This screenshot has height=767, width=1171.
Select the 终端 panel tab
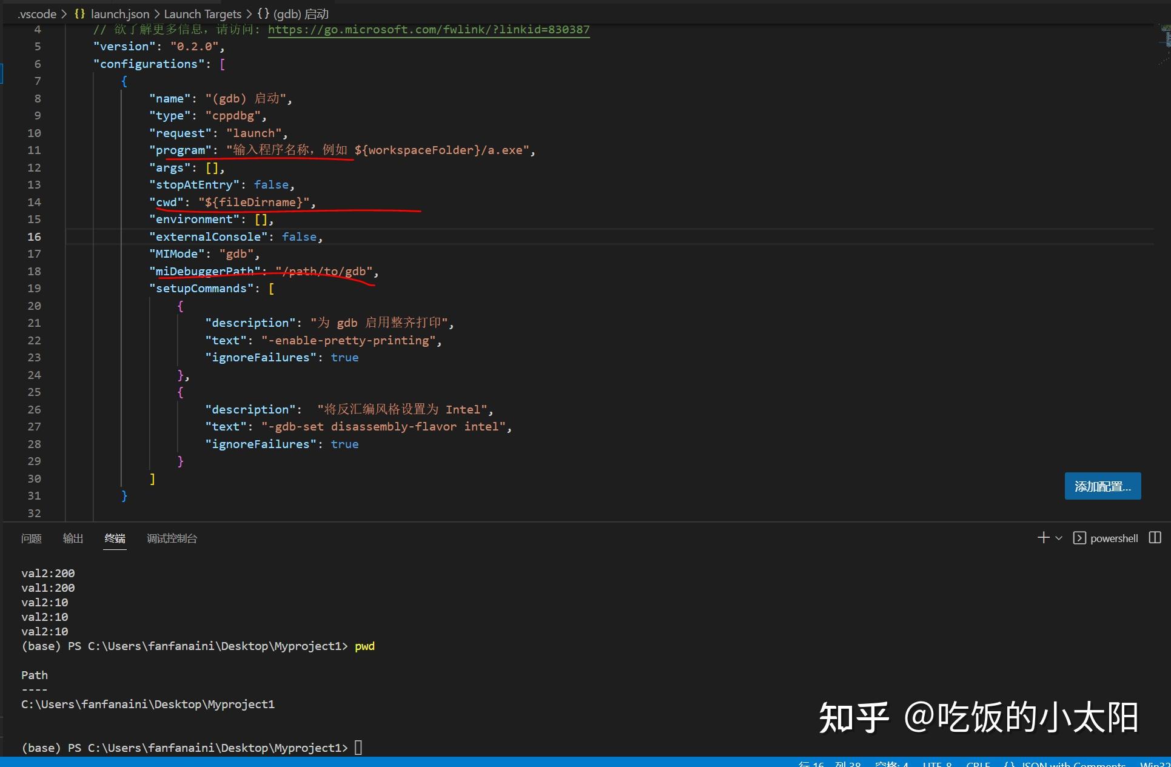pyautogui.click(x=115, y=538)
